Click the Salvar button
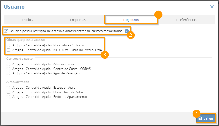 [x=206, y=118]
